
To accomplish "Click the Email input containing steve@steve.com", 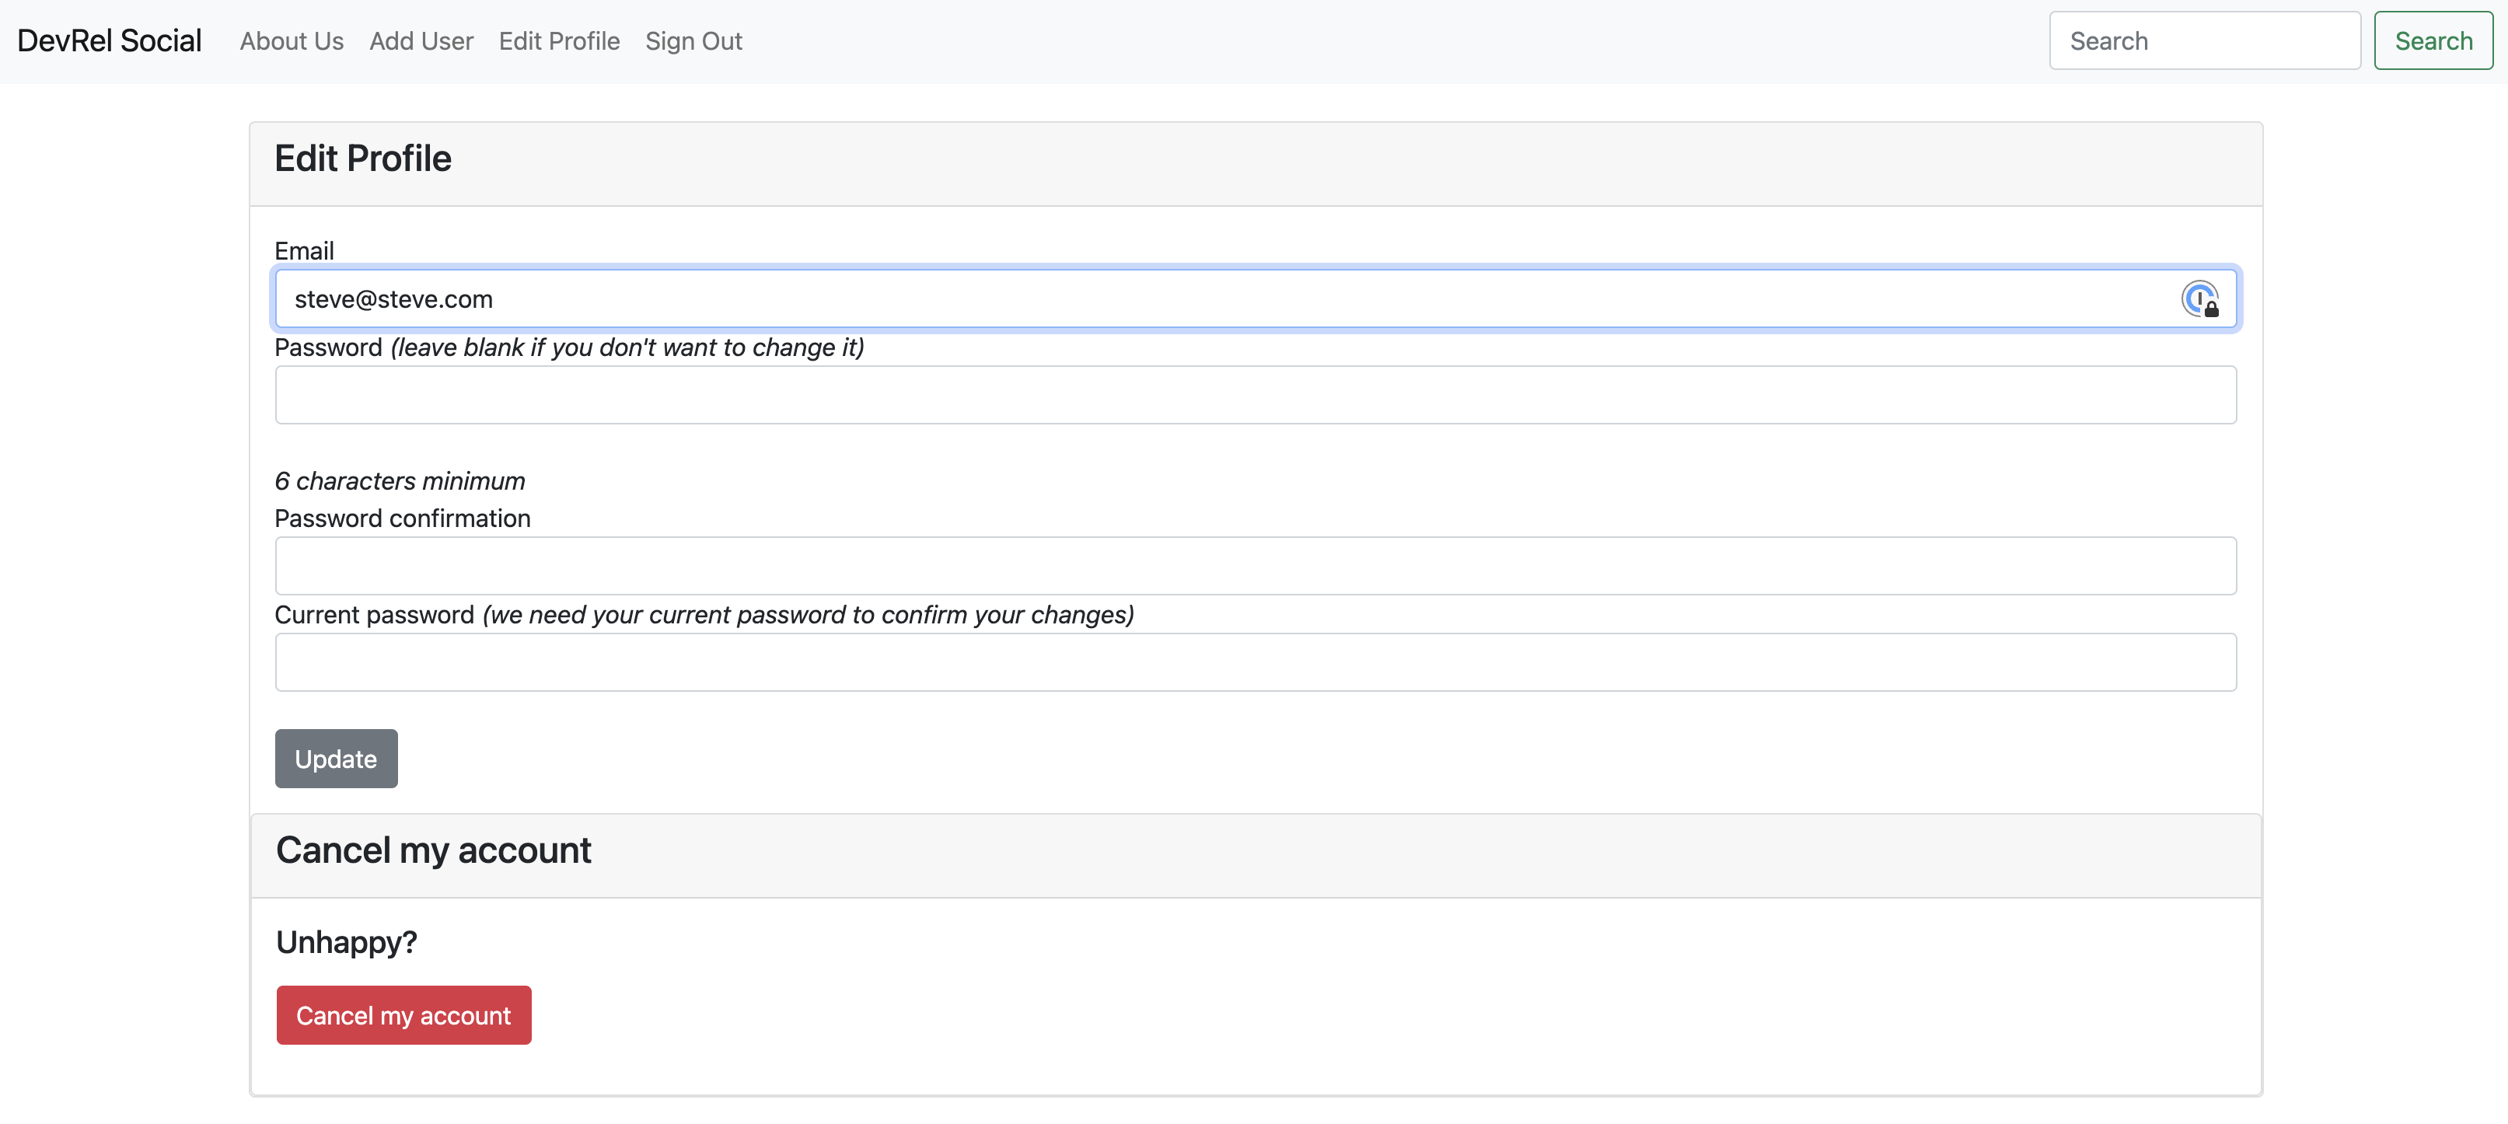I will click(1255, 298).
